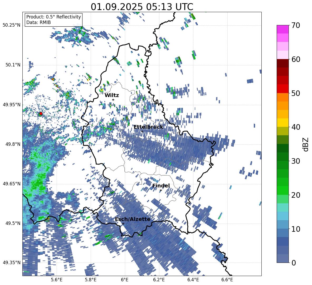Click the 0 tick on colorbar
Image resolution: width=312 pixels, height=285 pixels.
coord(294,263)
